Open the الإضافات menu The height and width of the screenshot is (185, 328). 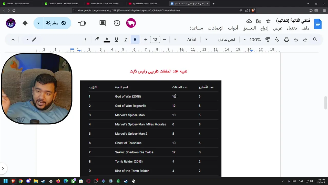[215, 28]
